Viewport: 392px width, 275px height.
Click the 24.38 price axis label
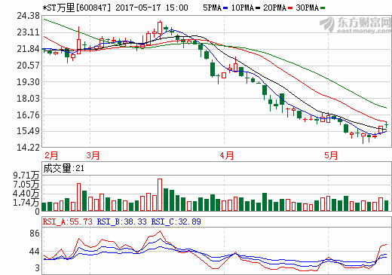point(29,16)
